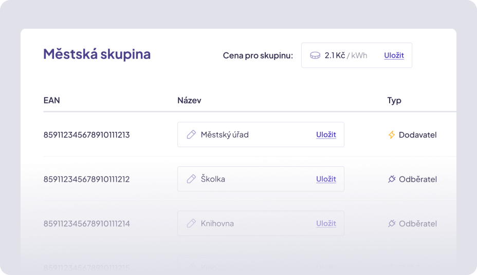Click plug icon in Školka row
477x275 pixels.
tap(392, 179)
